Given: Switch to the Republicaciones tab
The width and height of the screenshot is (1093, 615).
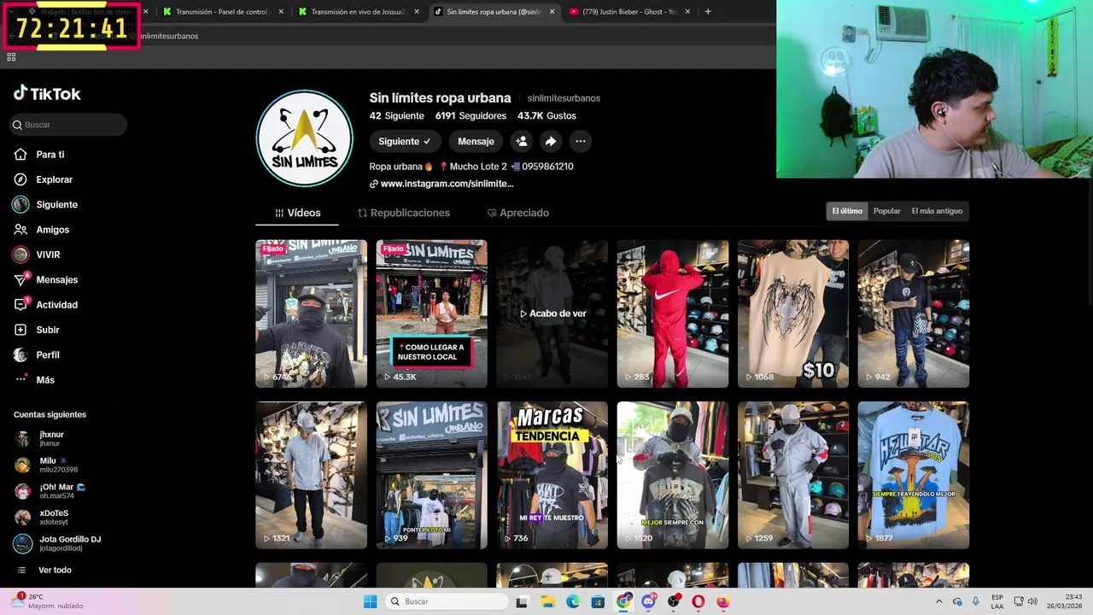Looking at the screenshot, I should coord(403,213).
